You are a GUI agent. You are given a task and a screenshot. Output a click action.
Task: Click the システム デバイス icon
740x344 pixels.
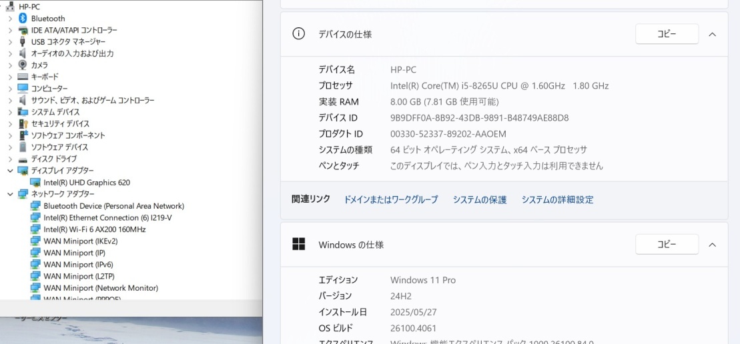[x=23, y=112]
